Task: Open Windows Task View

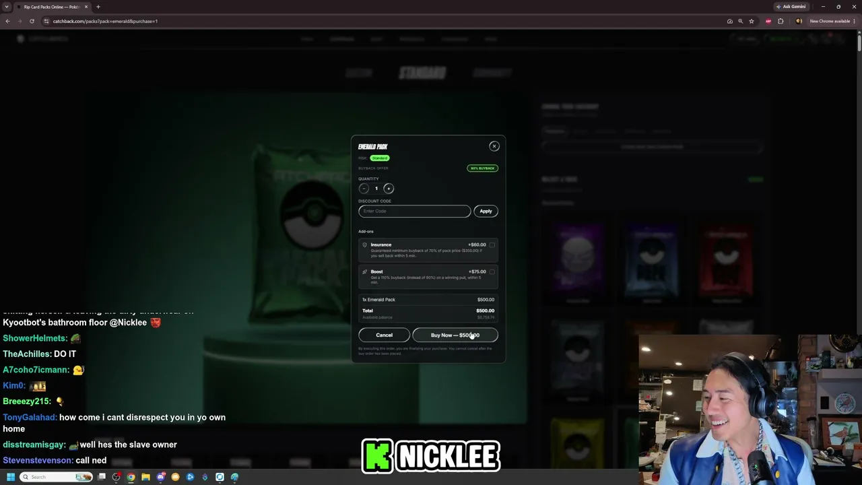Action: click(x=102, y=477)
